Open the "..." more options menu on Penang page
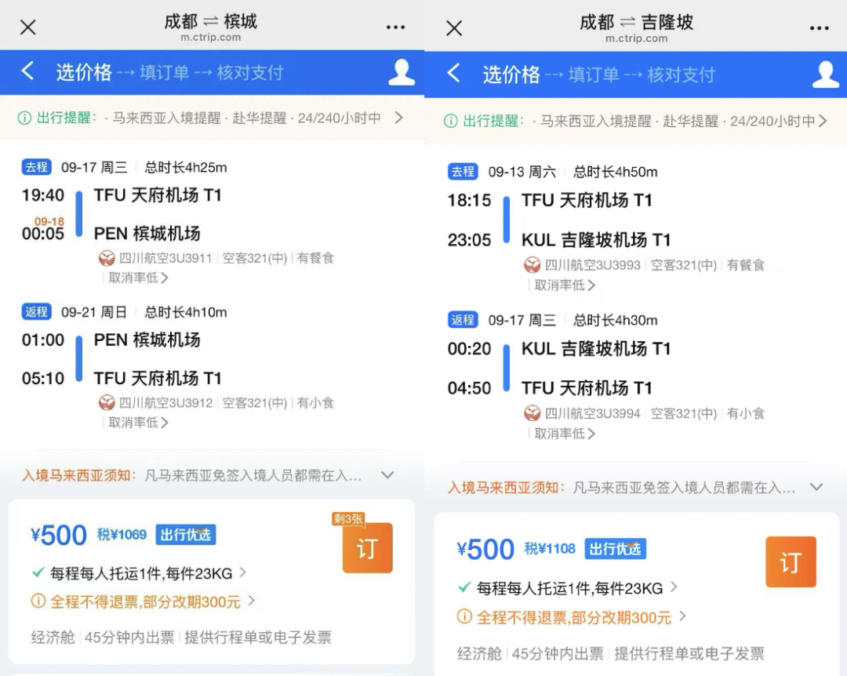 pos(396,26)
